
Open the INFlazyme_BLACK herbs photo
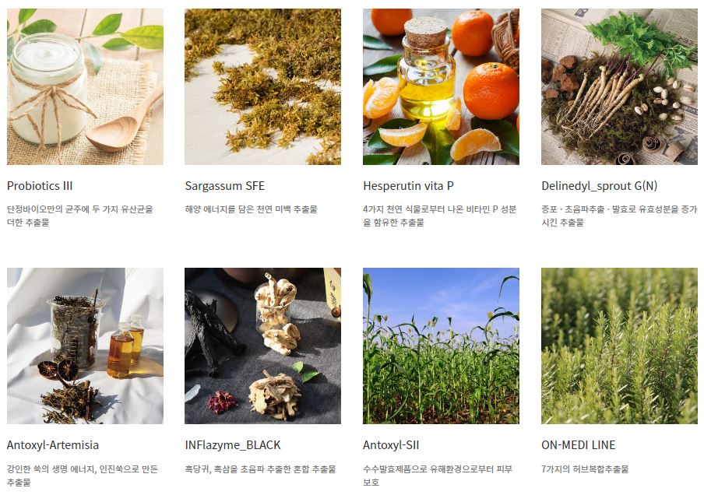[262, 346]
